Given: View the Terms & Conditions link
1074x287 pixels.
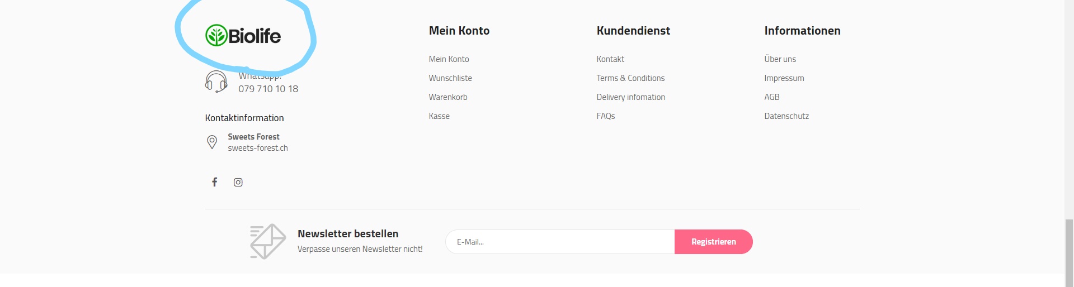Looking at the screenshot, I should pyautogui.click(x=630, y=78).
